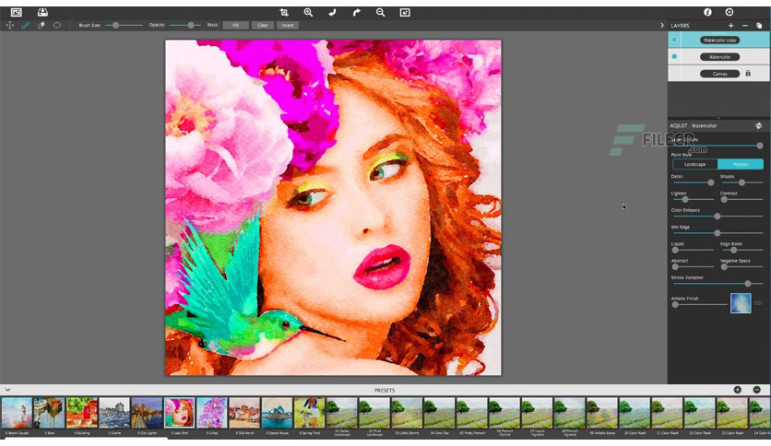The height and width of the screenshot is (446, 771).
Task: Select the Canvas layer name pill
Action: tap(720, 74)
